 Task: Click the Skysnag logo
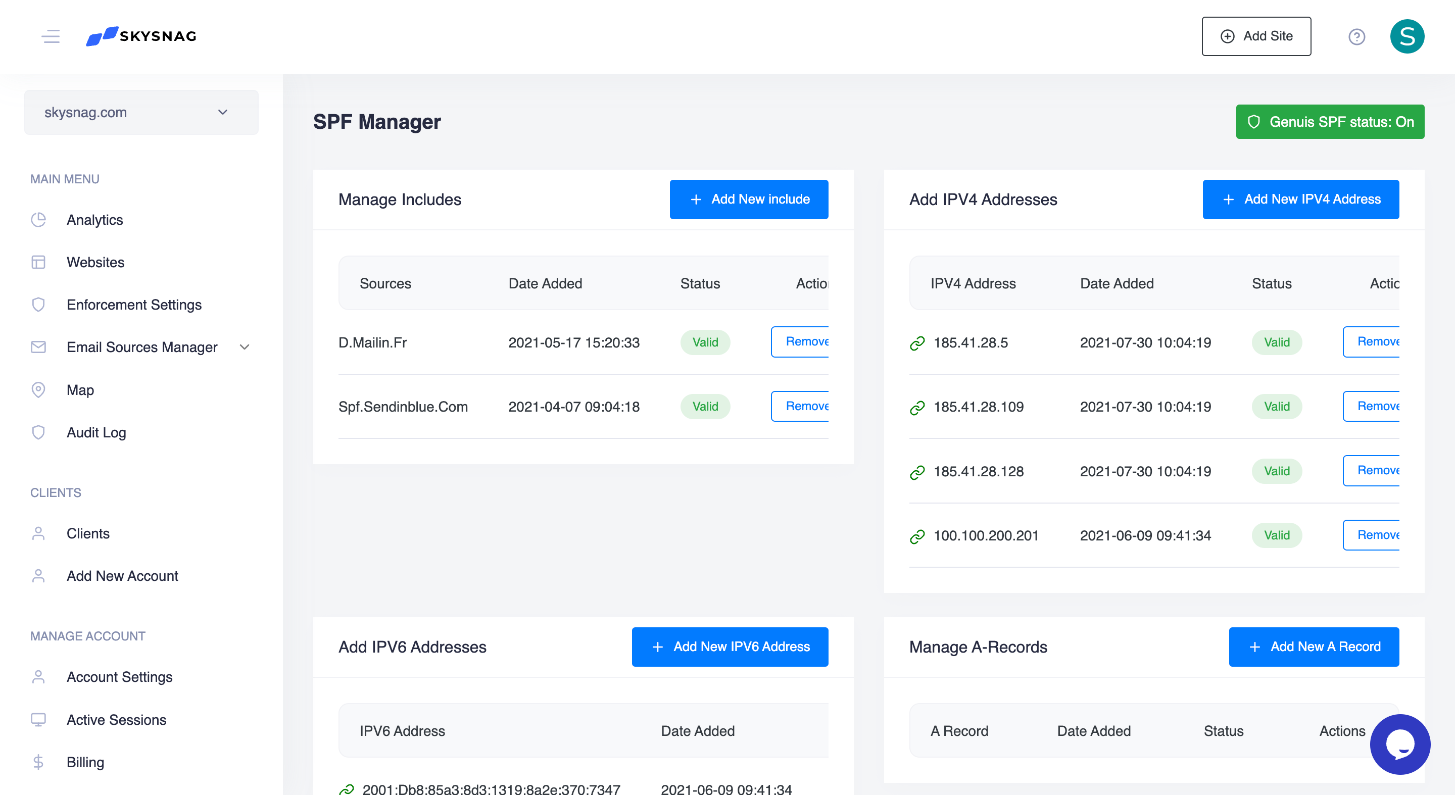point(141,36)
